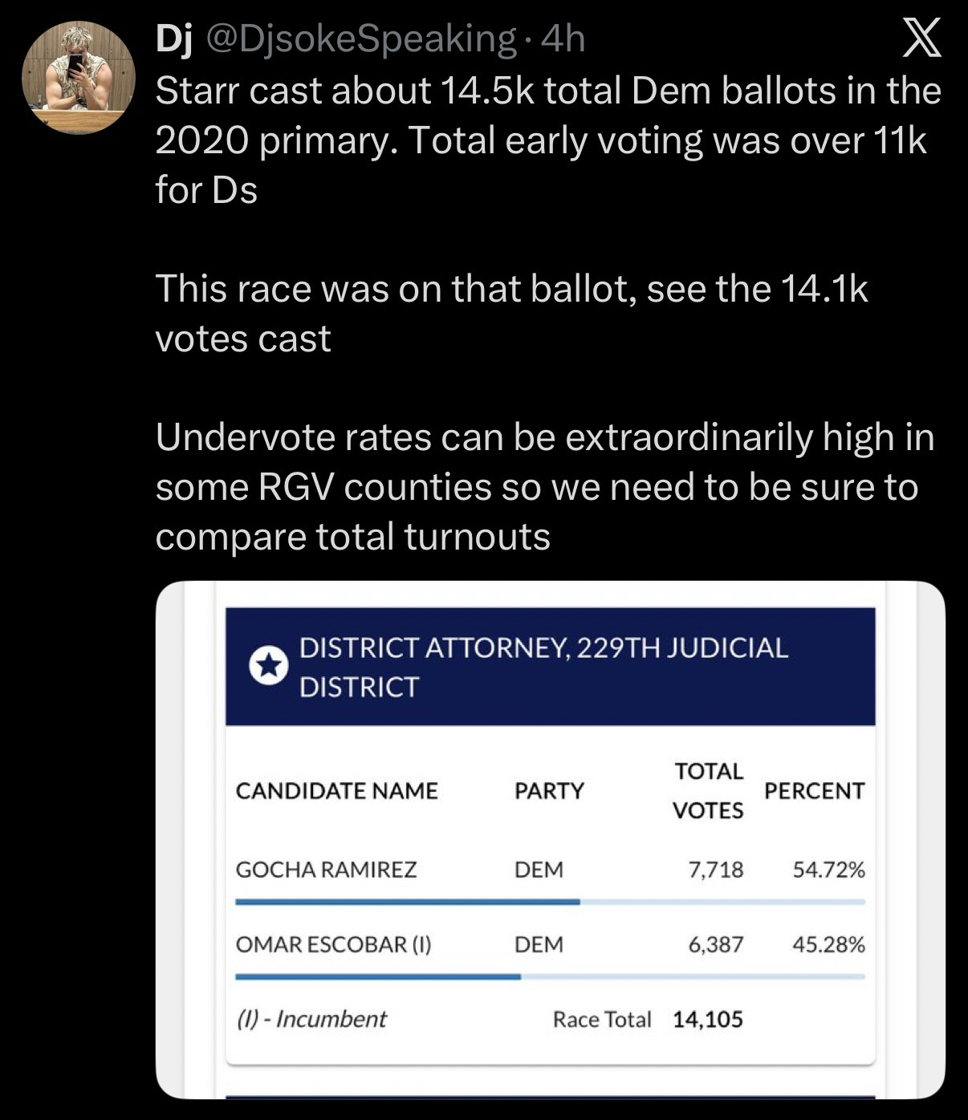Viewport: 968px width, 1120px height.
Task: Select the Omar Escobar (I) candidate name
Action: click(x=333, y=944)
